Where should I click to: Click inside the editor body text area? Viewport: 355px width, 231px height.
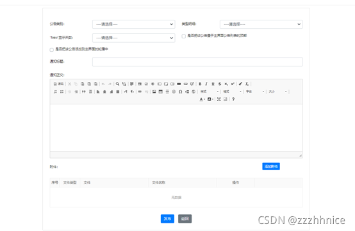pyautogui.click(x=176, y=128)
